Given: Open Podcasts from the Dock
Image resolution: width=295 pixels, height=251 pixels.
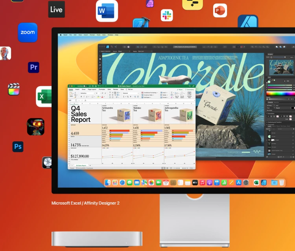Looking at the screenshot, I should click(x=209, y=183).
